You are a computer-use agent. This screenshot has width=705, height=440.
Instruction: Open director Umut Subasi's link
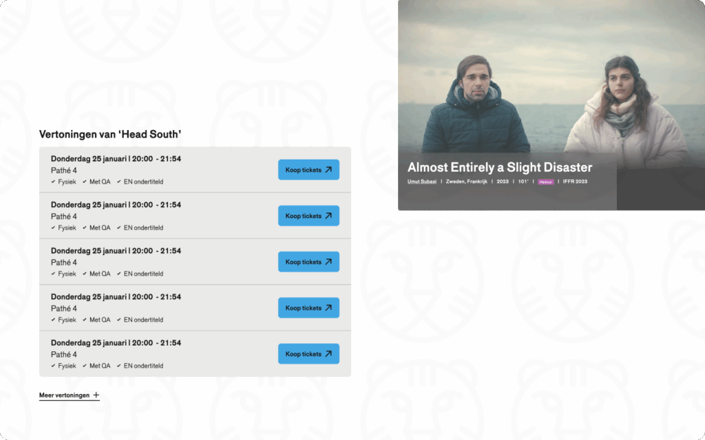point(422,181)
